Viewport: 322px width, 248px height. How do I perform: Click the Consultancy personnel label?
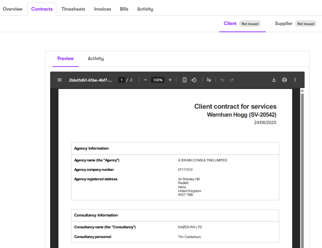pos(93,237)
